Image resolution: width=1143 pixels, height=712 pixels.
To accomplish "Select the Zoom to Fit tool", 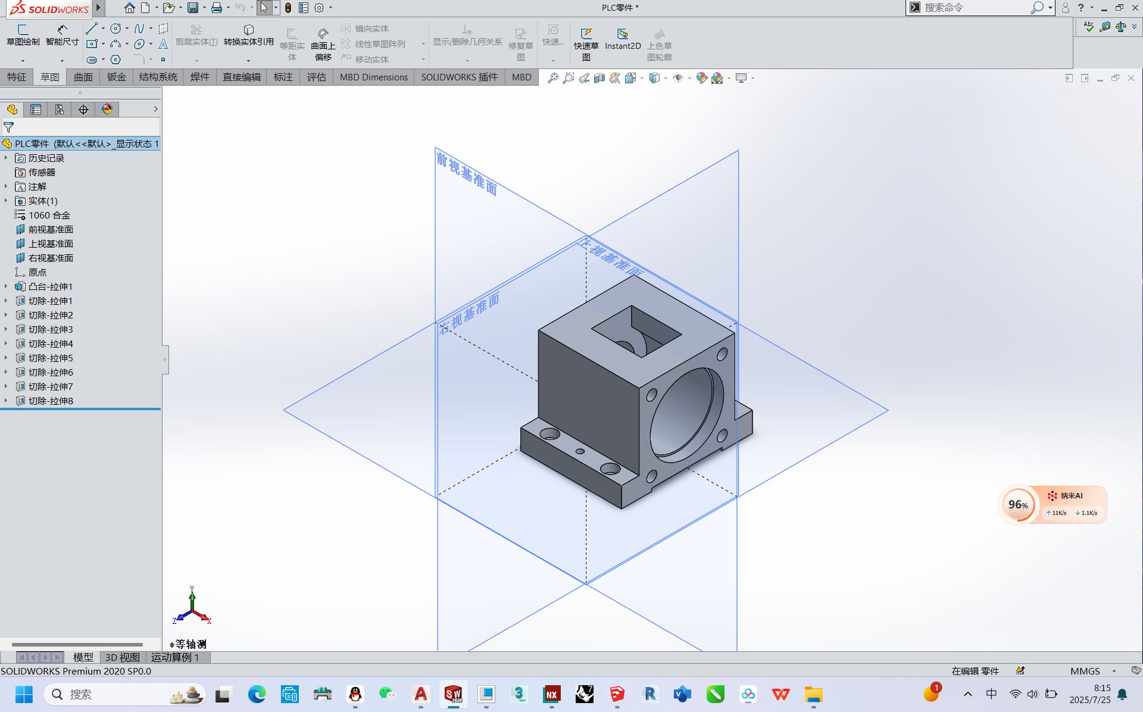I will (x=553, y=77).
